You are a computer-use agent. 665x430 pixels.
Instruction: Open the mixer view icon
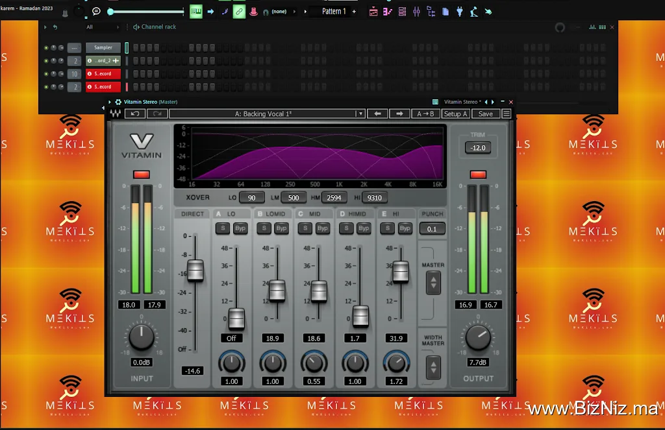click(416, 12)
